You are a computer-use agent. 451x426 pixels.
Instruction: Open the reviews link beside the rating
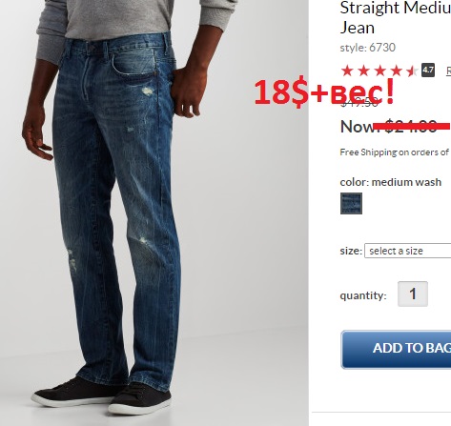(448, 71)
